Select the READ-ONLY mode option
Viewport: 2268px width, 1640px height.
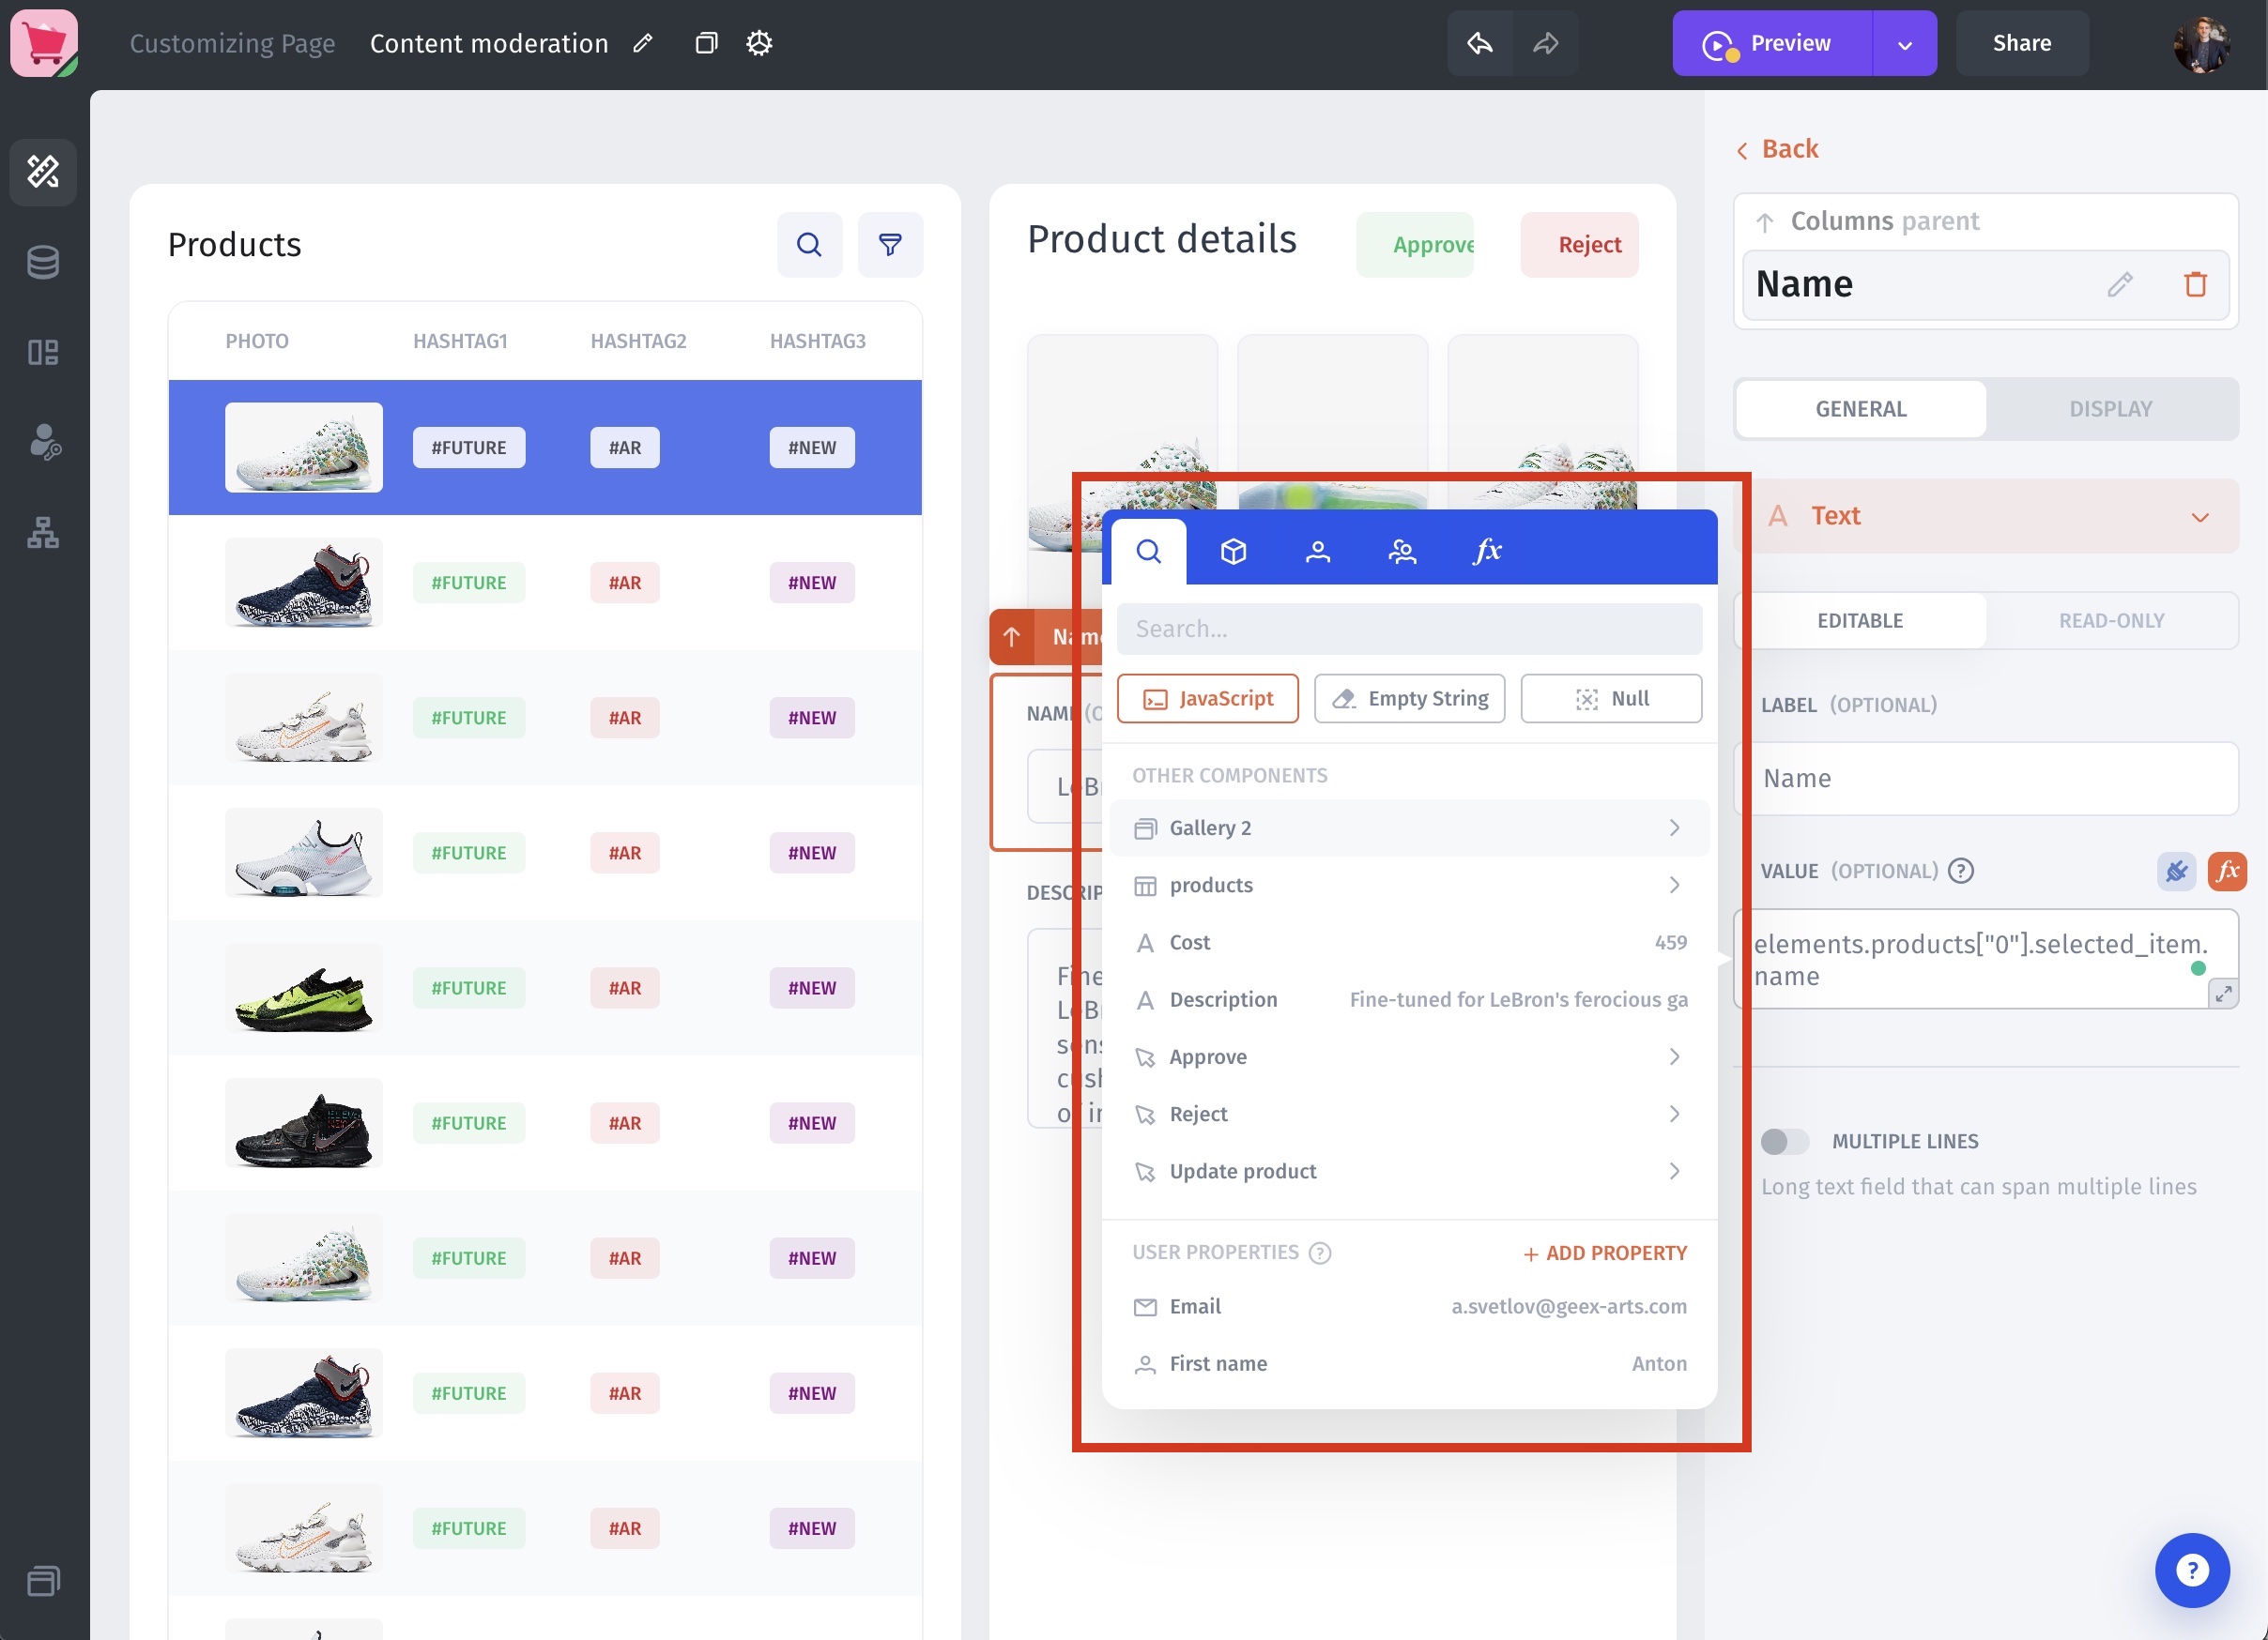click(2110, 620)
